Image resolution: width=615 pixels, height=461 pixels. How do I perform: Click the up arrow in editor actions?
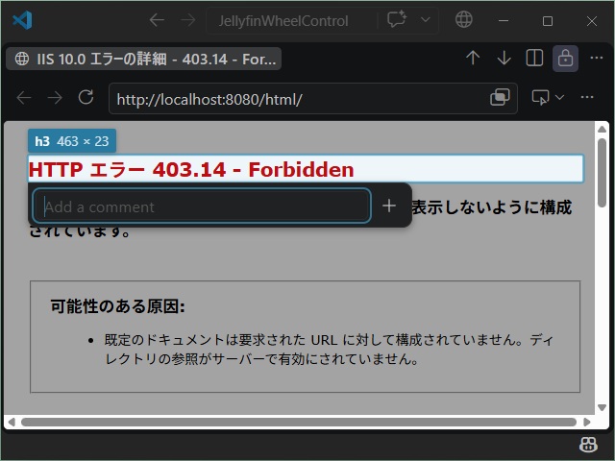pos(473,58)
